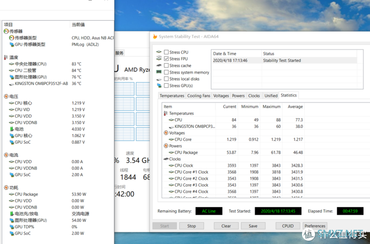370x244 pixels.
Task: Click the Save button
Action: (x=253, y=226)
